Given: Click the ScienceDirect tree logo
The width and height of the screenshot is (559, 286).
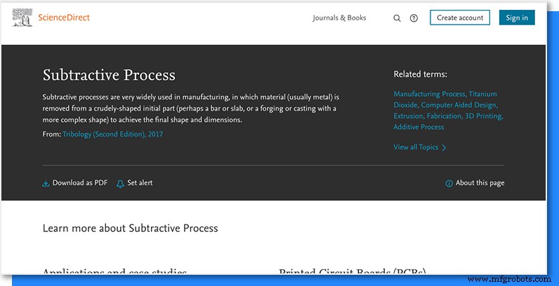Looking at the screenshot, I should pyautogui.click(x=23, y=18).
